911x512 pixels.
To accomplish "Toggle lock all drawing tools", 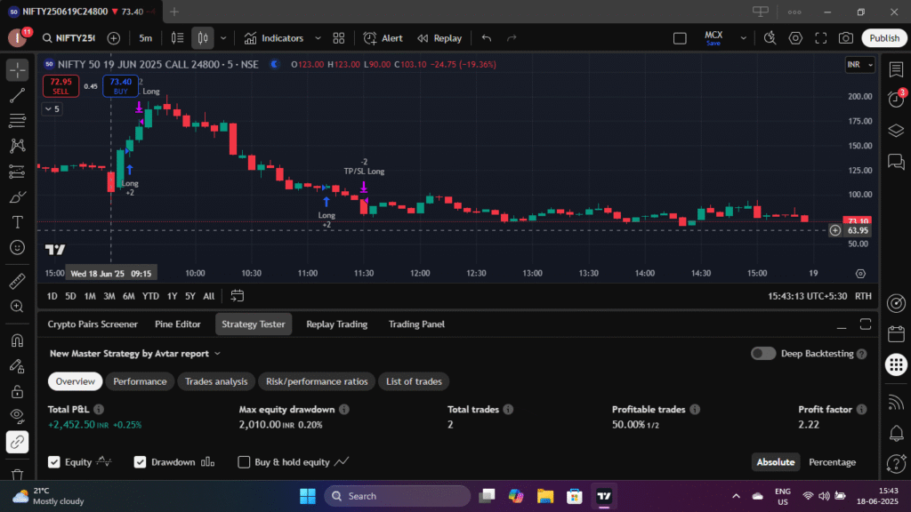I will pyautogui.click(x=18, y=391).
